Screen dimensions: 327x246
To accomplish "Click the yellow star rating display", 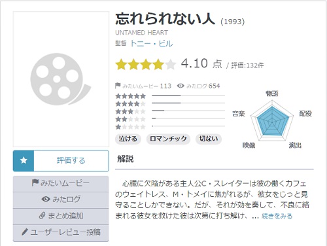I will pos(146,65).
